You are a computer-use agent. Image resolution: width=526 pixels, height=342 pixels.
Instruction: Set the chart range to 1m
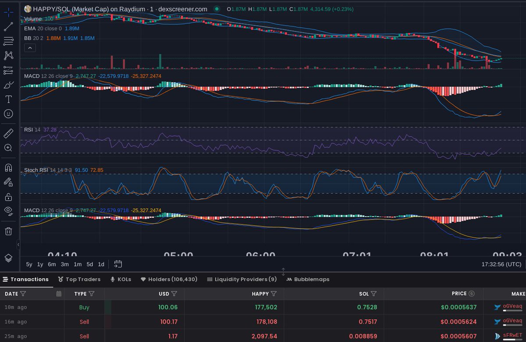pyautogui.click(x=78, y=264)
